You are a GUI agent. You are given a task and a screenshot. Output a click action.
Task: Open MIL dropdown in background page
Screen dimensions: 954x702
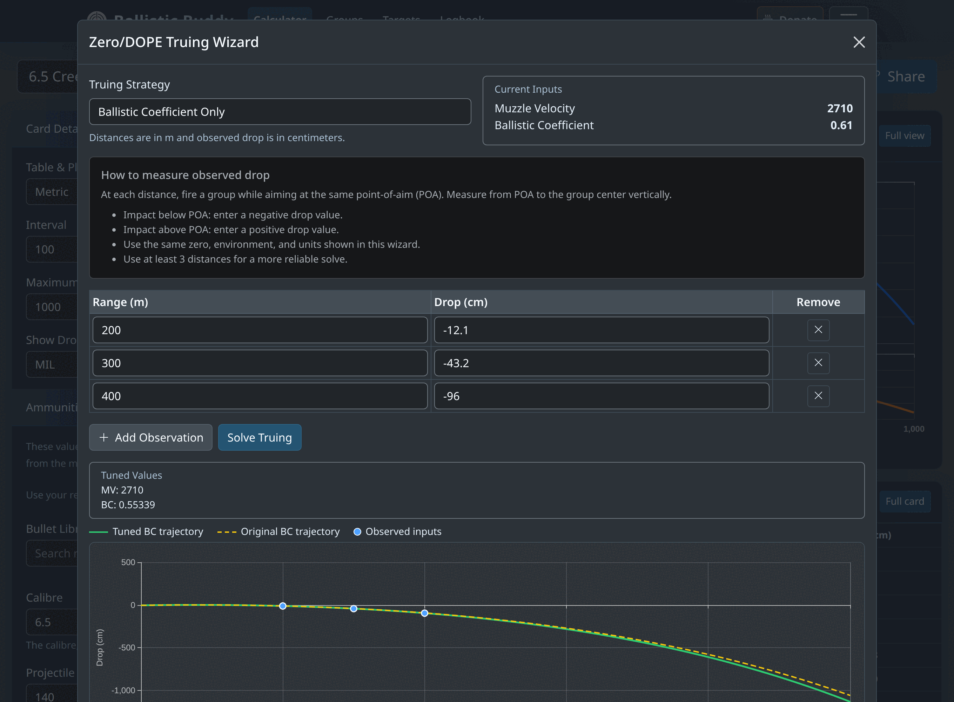52,365
